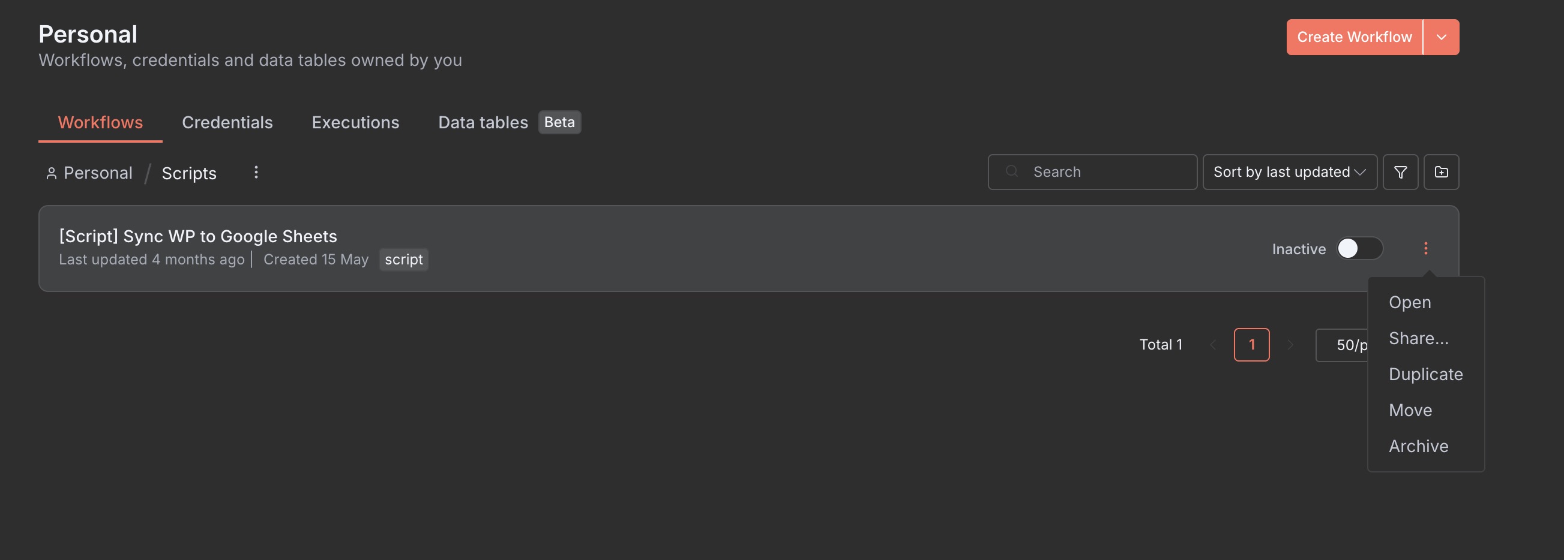Switch to the Executions tab
The image size is (1564, 560).
coord(355,122)
